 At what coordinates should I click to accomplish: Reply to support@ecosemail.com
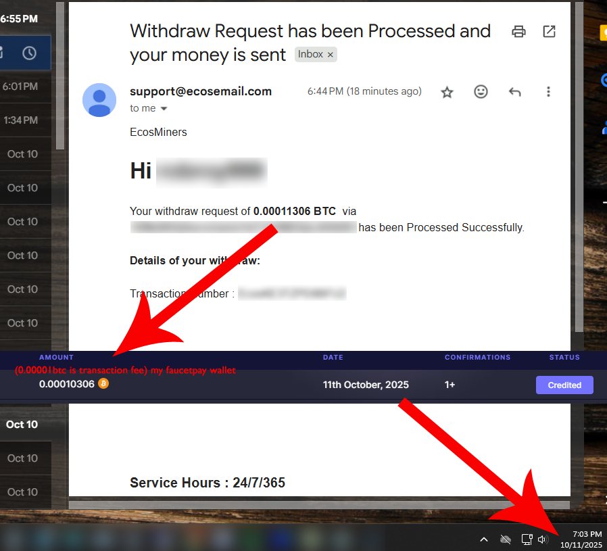pos(514,92)
